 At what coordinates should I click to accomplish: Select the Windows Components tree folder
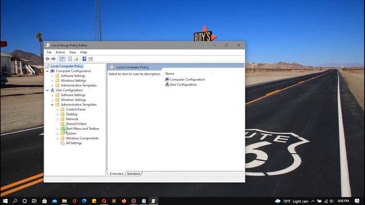82,138
